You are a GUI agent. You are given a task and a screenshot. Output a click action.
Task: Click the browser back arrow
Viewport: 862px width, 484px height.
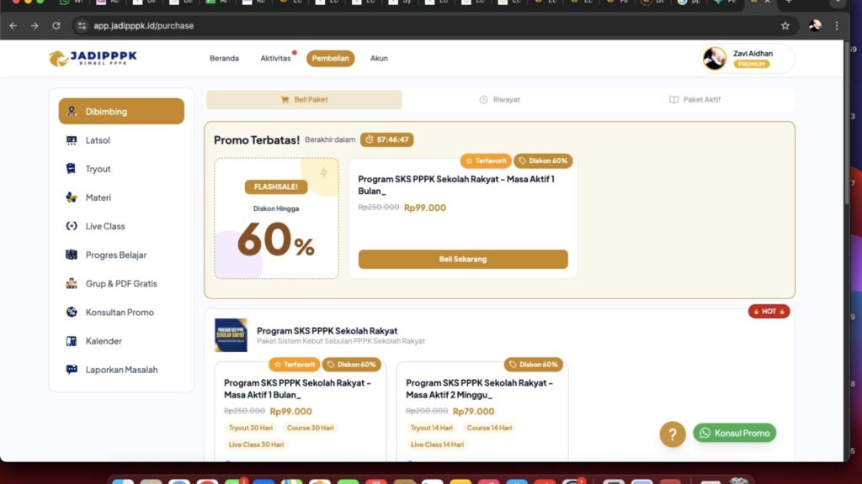click(13, 26)
